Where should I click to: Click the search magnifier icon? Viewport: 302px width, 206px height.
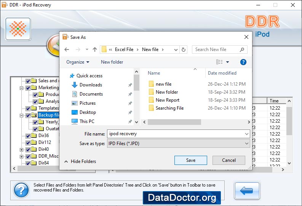[x=242, y=50]
